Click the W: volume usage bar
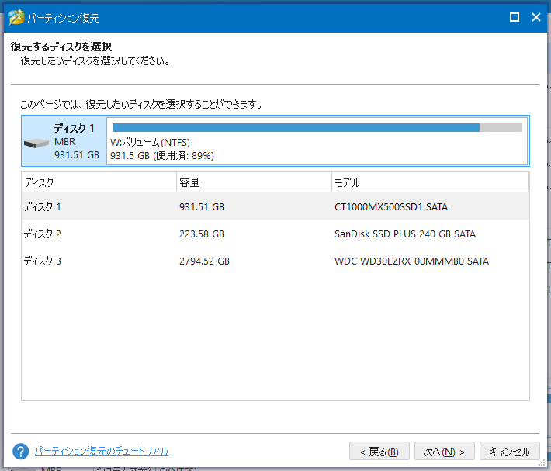The width and height of the screenshot is (551, 471). (x=317, y=128)
